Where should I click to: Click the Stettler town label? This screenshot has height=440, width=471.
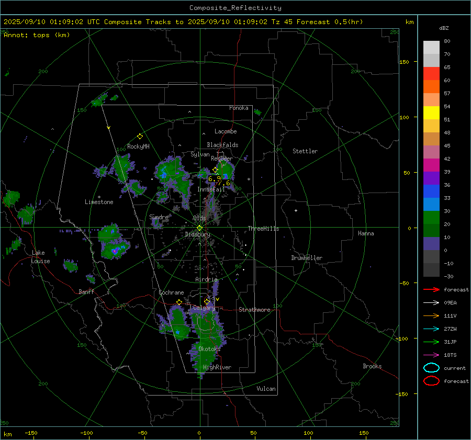click(305, 151)
